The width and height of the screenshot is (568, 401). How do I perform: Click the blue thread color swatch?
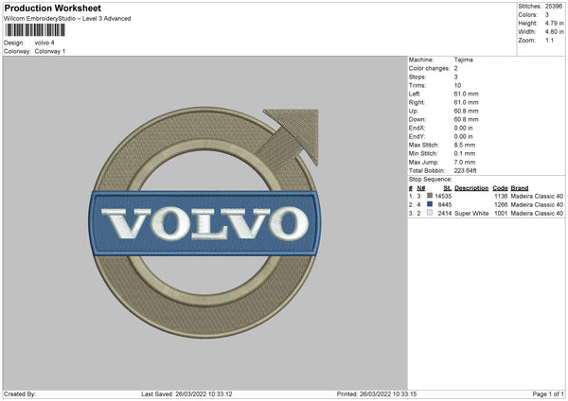[x=430, y=204]
